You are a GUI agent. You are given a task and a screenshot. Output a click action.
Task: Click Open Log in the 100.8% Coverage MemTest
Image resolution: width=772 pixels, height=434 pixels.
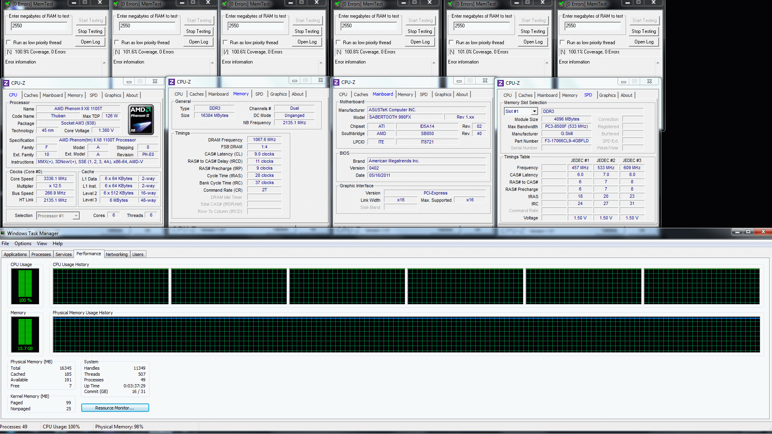point(420,42)
